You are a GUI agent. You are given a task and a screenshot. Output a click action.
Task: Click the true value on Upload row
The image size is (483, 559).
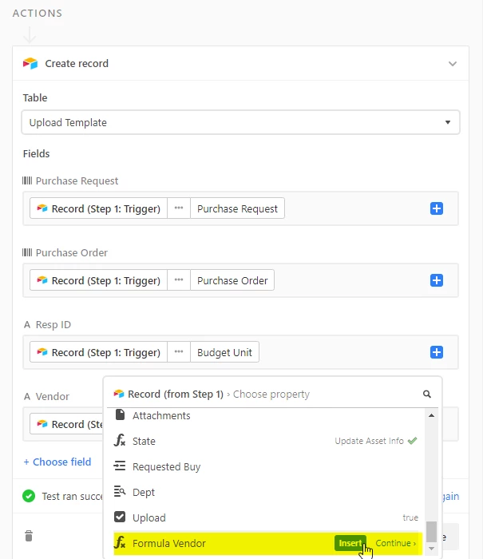point(410,517)
